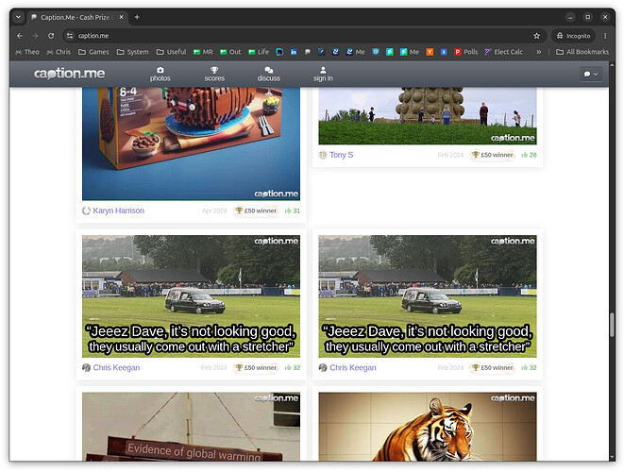Close the Caption.Me tab
This screenshot has width=624, height=472.
click(x=122, y=17)
